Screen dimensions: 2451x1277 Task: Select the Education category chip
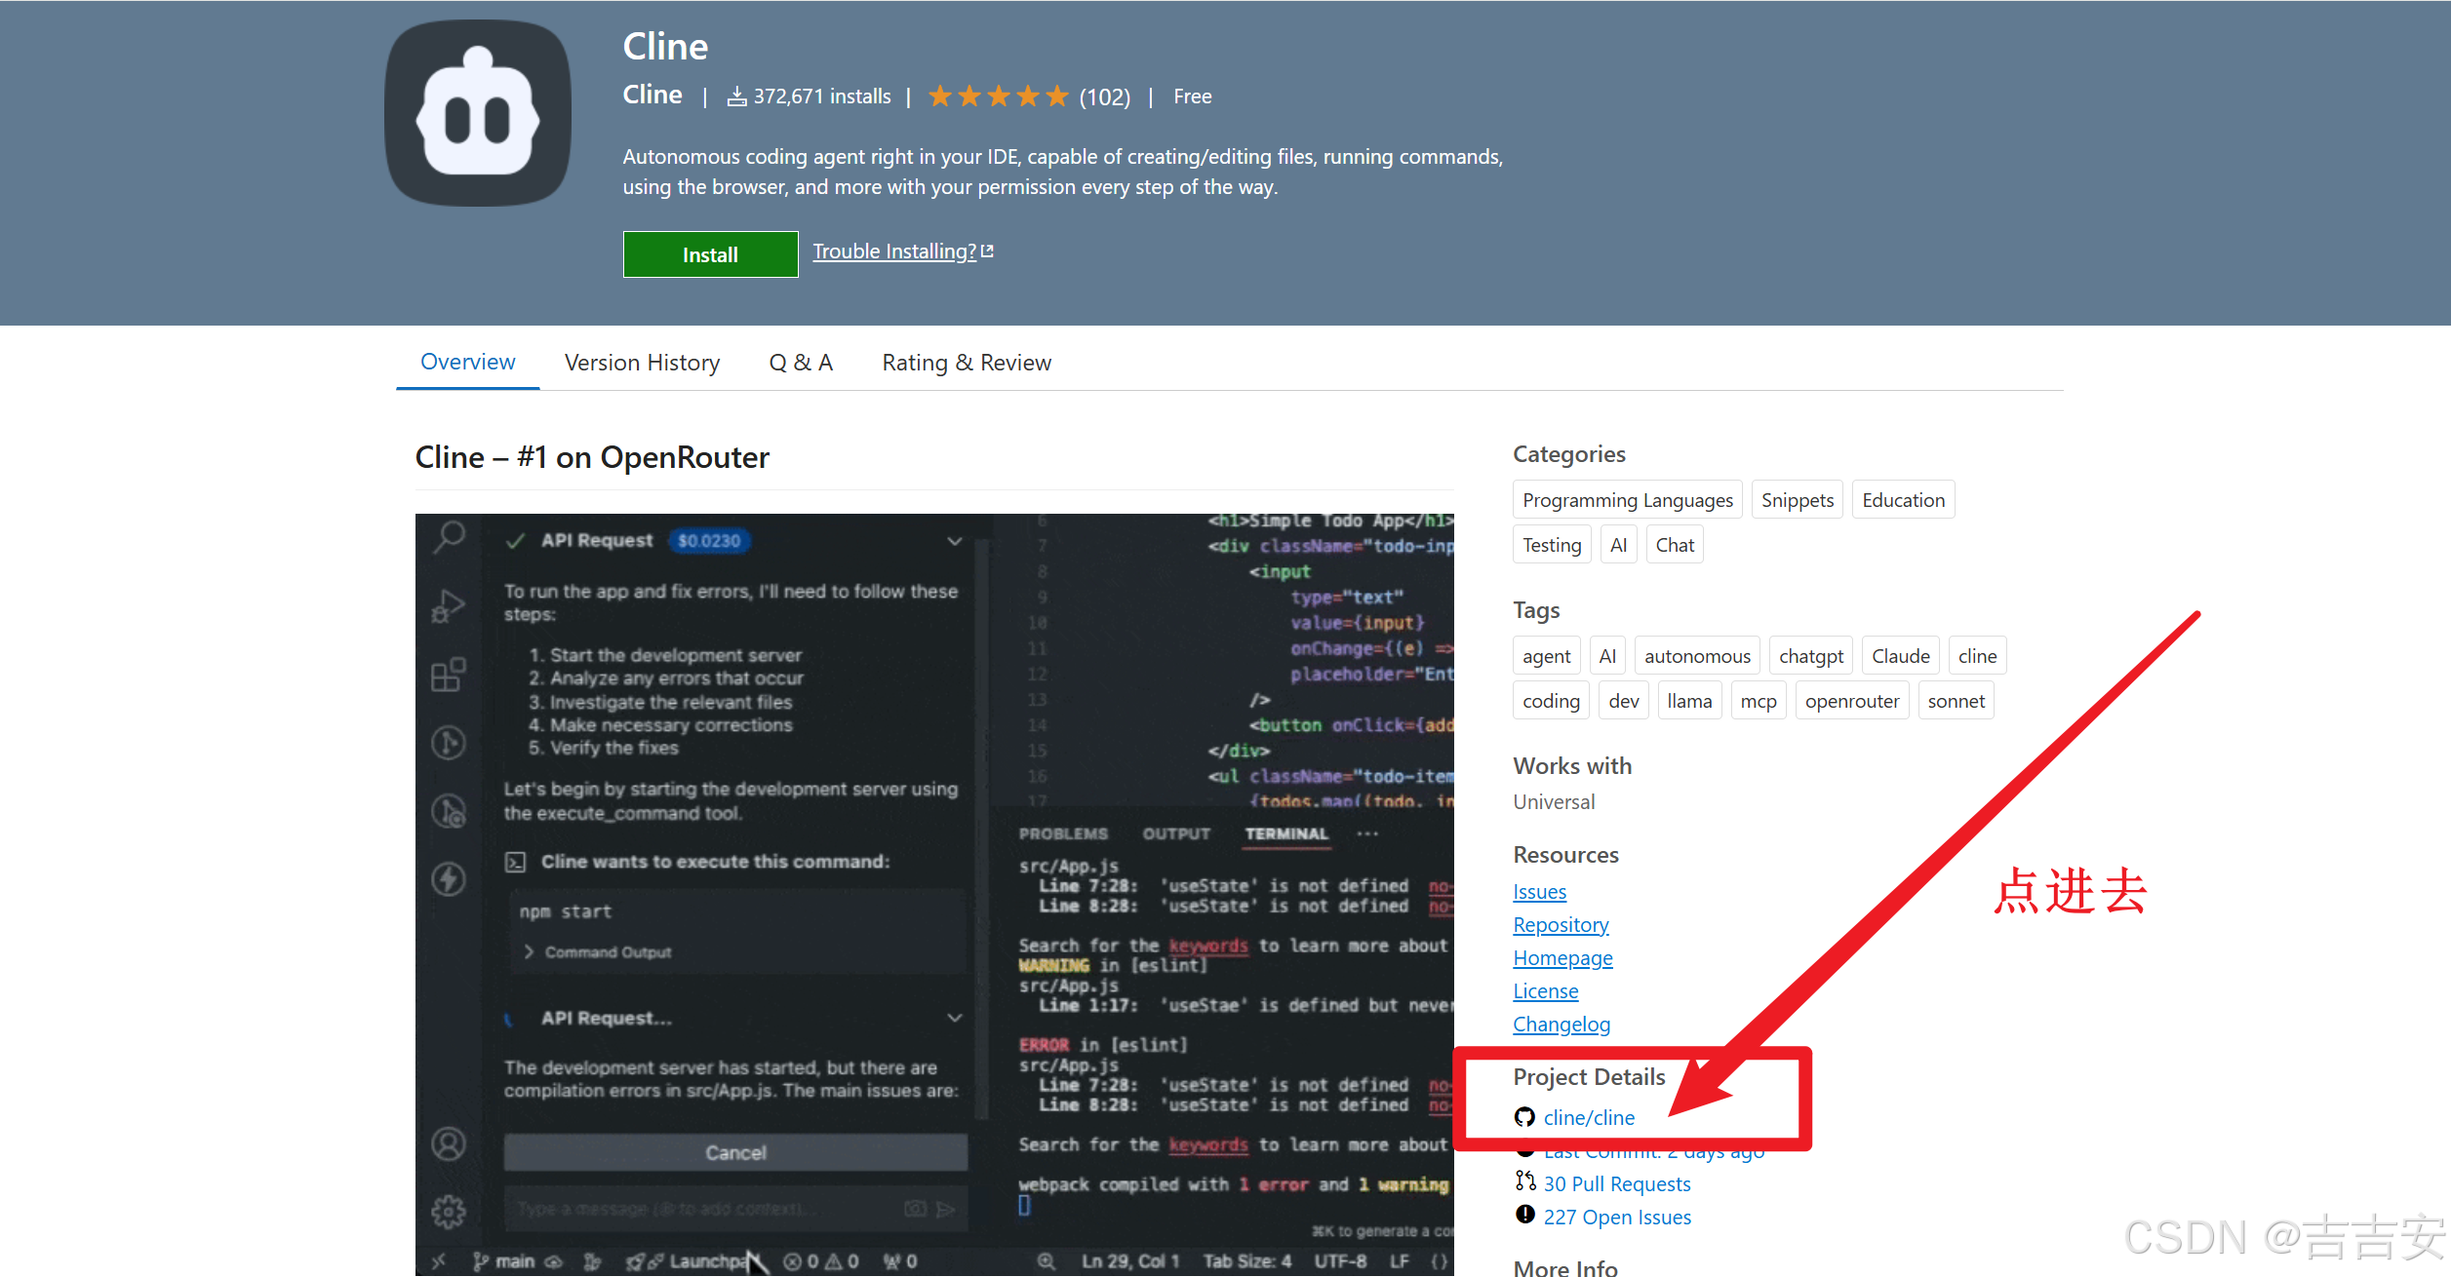point(1903,500)
